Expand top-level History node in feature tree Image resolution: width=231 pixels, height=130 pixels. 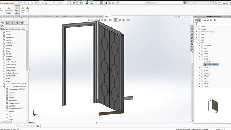pyautogui.click(x=1, y=32)
